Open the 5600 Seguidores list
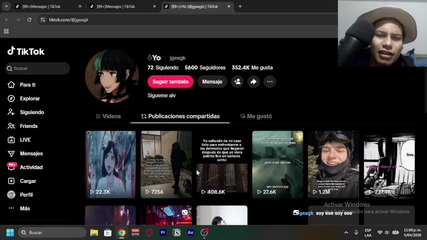427x240 pixels. click(x=205, y=68)
